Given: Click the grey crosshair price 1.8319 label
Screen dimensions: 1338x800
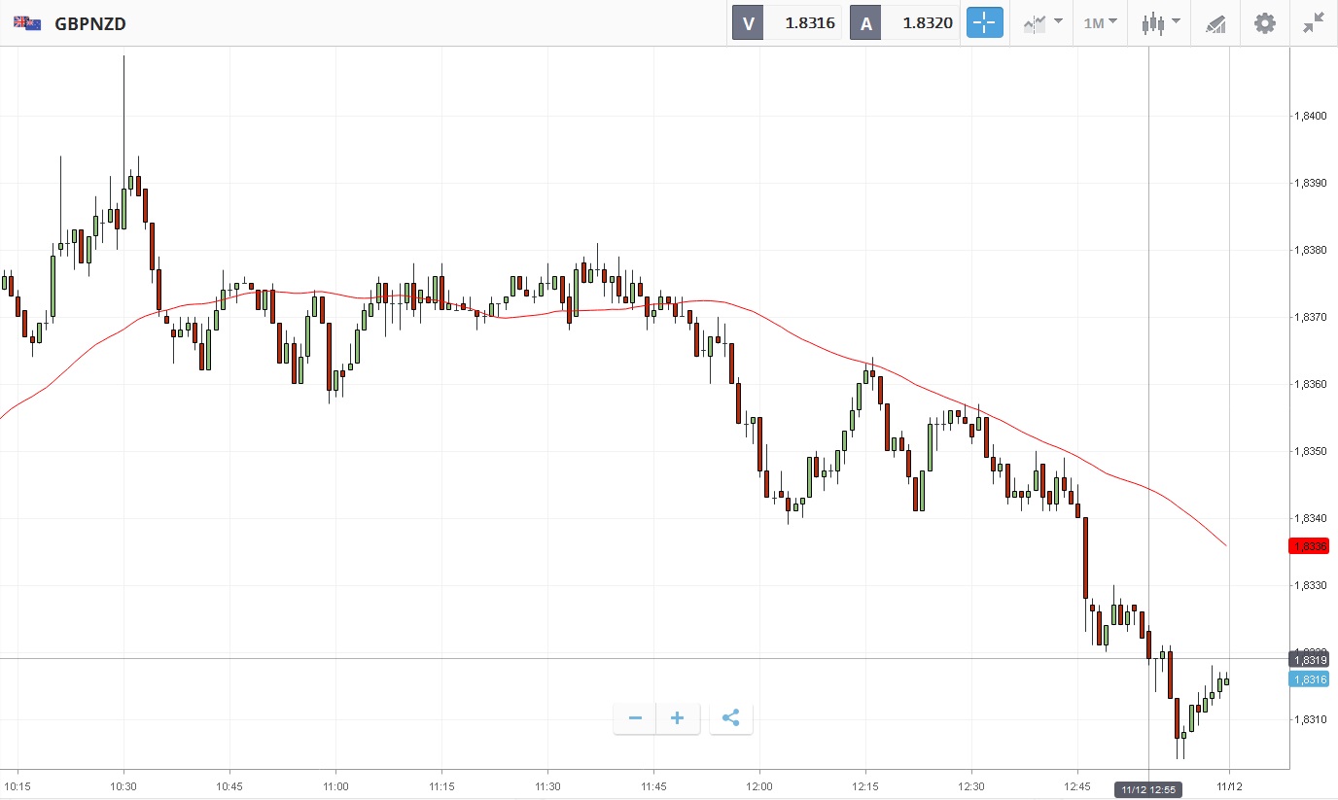Looking at the screenshot, I should [1310, 660].
